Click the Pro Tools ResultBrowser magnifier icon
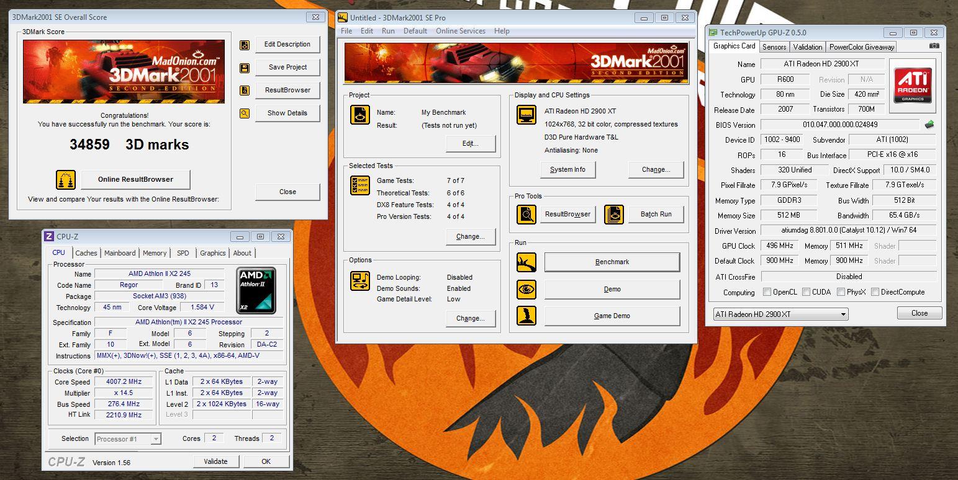This screenshot has width=958, height=480. click(526, 215)
